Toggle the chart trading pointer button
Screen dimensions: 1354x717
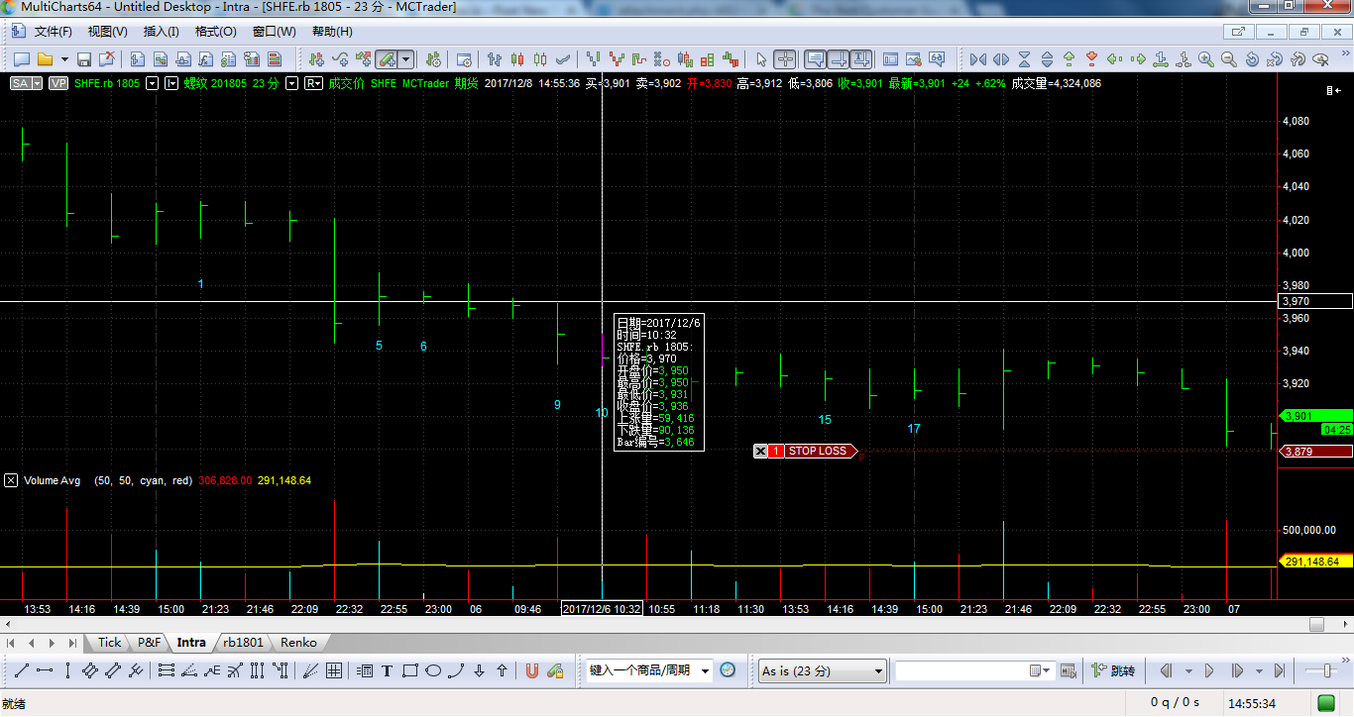click(x=839, y=59)
